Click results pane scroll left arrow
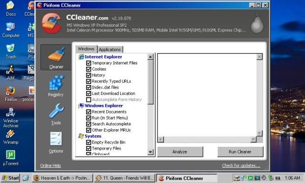305x183 pixels. [x=161, y=139]
